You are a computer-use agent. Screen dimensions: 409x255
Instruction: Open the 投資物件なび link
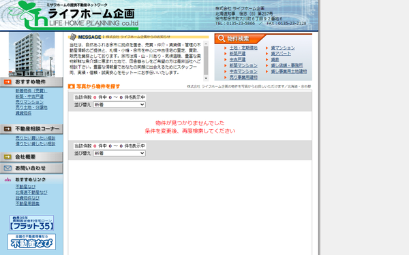tap(27, 198)
